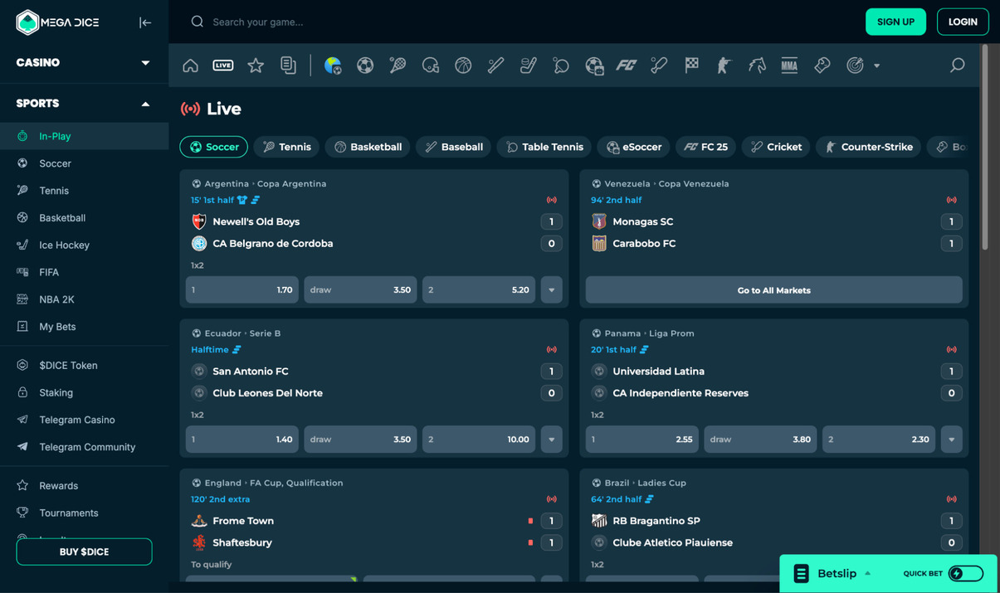Open live stream icon for Newell's match
Screen dimensions: 1000x593
(551, 200)
